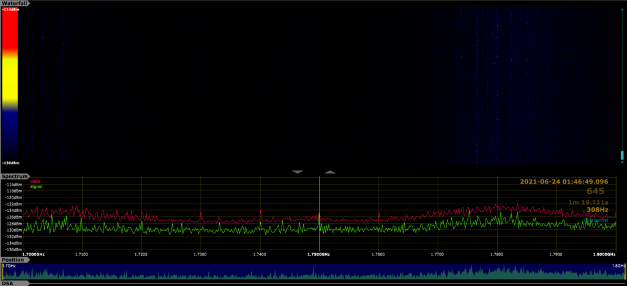Screen dimensions: 627x286
Task: Collapse the Spectrum panel header
Action: point(16,176)
